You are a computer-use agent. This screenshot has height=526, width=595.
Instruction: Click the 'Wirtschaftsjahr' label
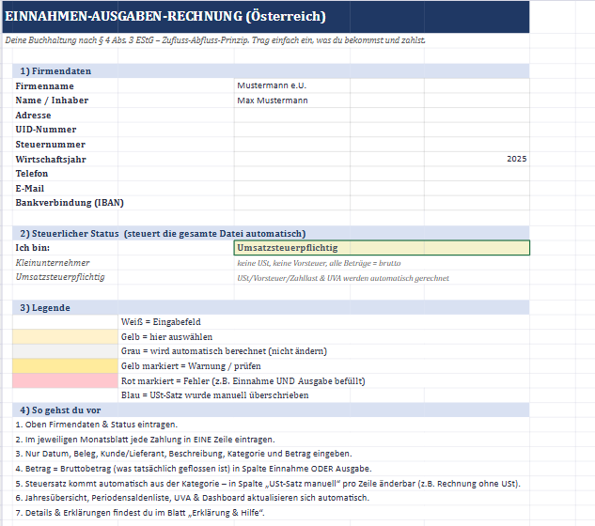51,160
